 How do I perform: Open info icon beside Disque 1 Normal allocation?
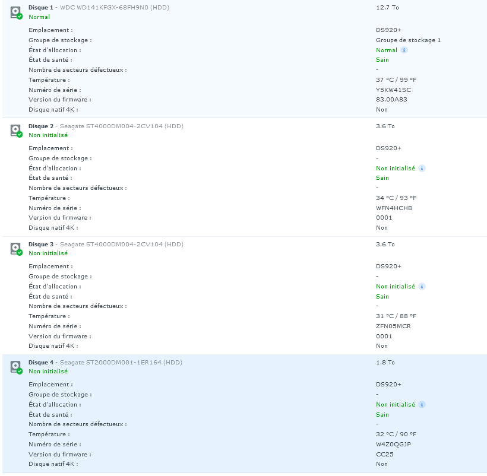[x=404, y=50]
